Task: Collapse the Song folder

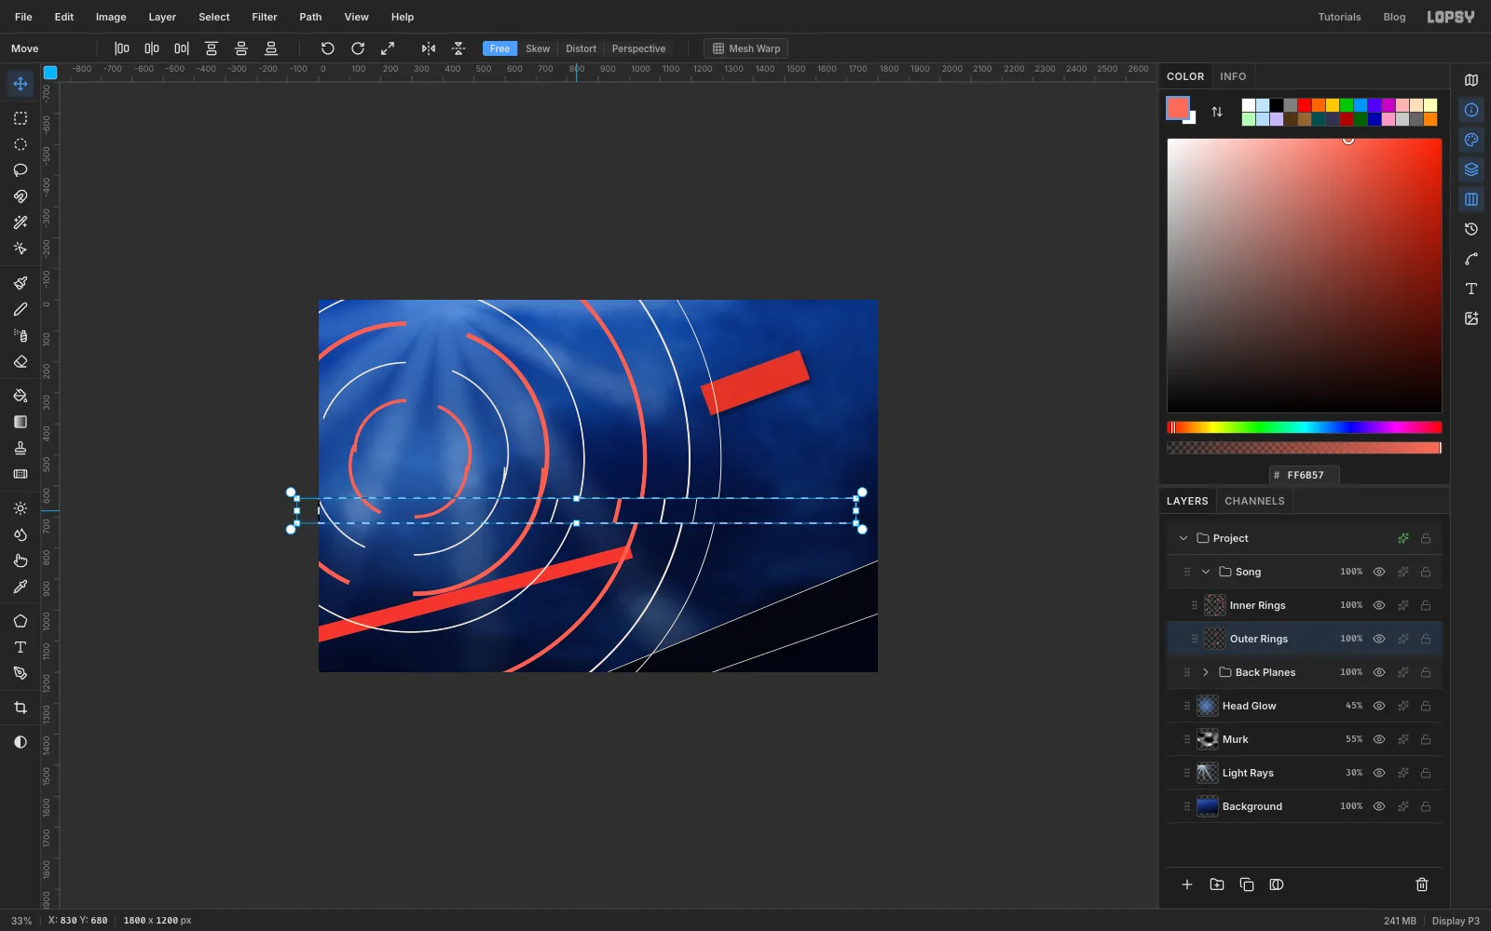Action: click(x=1206, y=572)
